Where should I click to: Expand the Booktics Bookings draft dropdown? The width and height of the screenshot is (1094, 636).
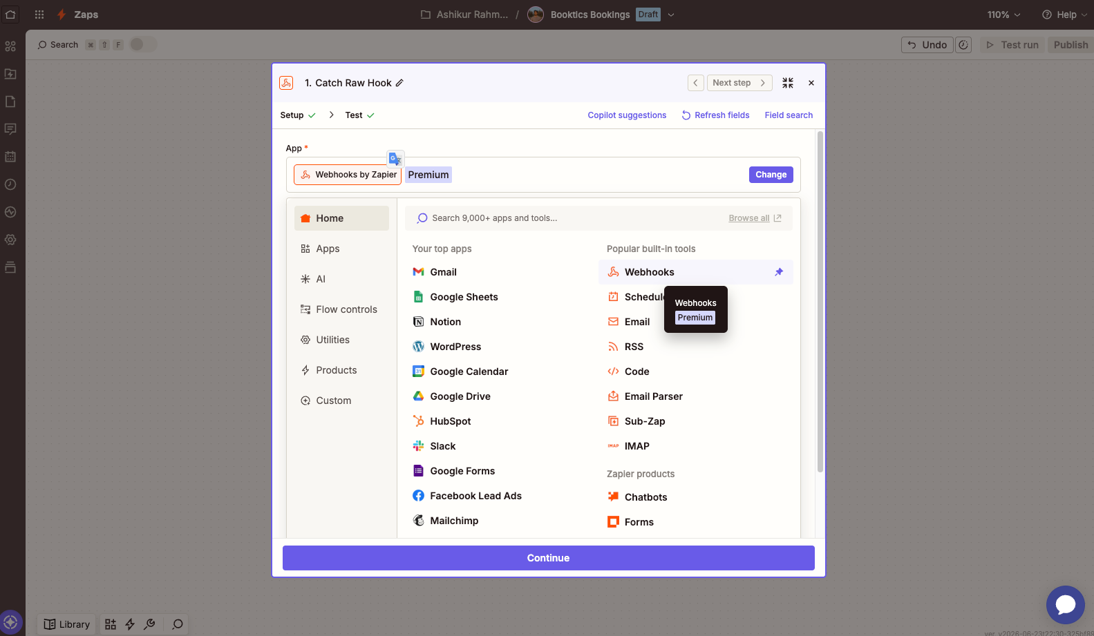coord(670,15)
